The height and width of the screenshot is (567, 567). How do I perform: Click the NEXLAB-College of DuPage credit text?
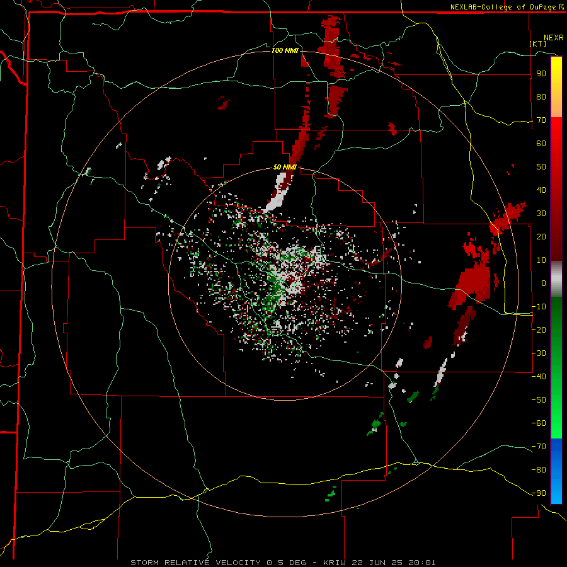pos(507,7)
